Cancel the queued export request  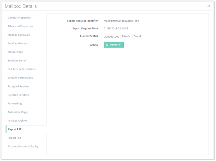(137, 36)
